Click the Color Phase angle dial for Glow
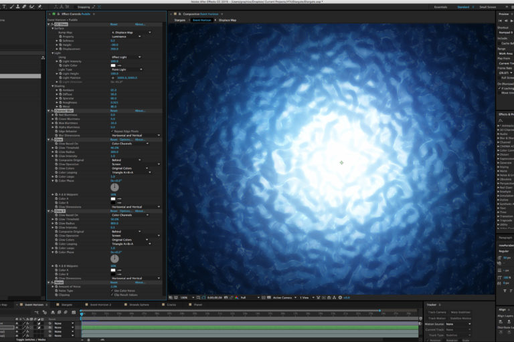514x342 pixels. [114, 187]
